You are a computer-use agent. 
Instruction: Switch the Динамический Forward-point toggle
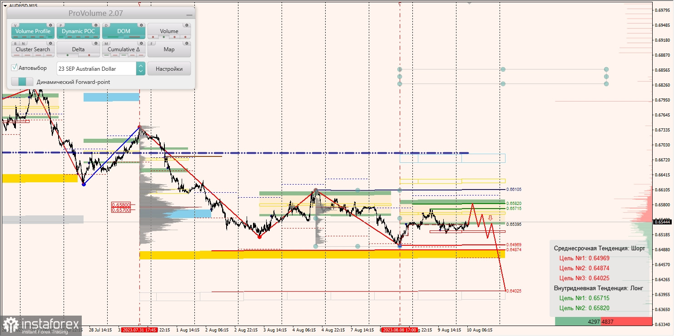(22, 82)
